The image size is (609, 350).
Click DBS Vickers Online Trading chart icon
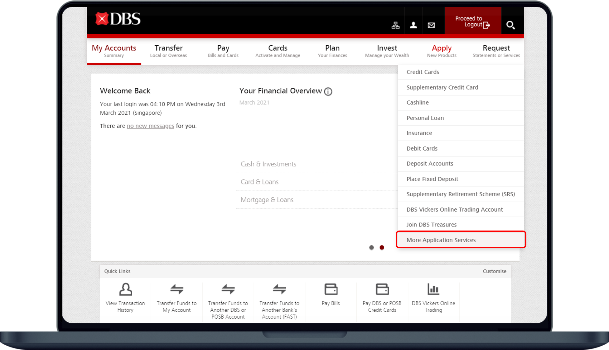[x=433, y=289]
